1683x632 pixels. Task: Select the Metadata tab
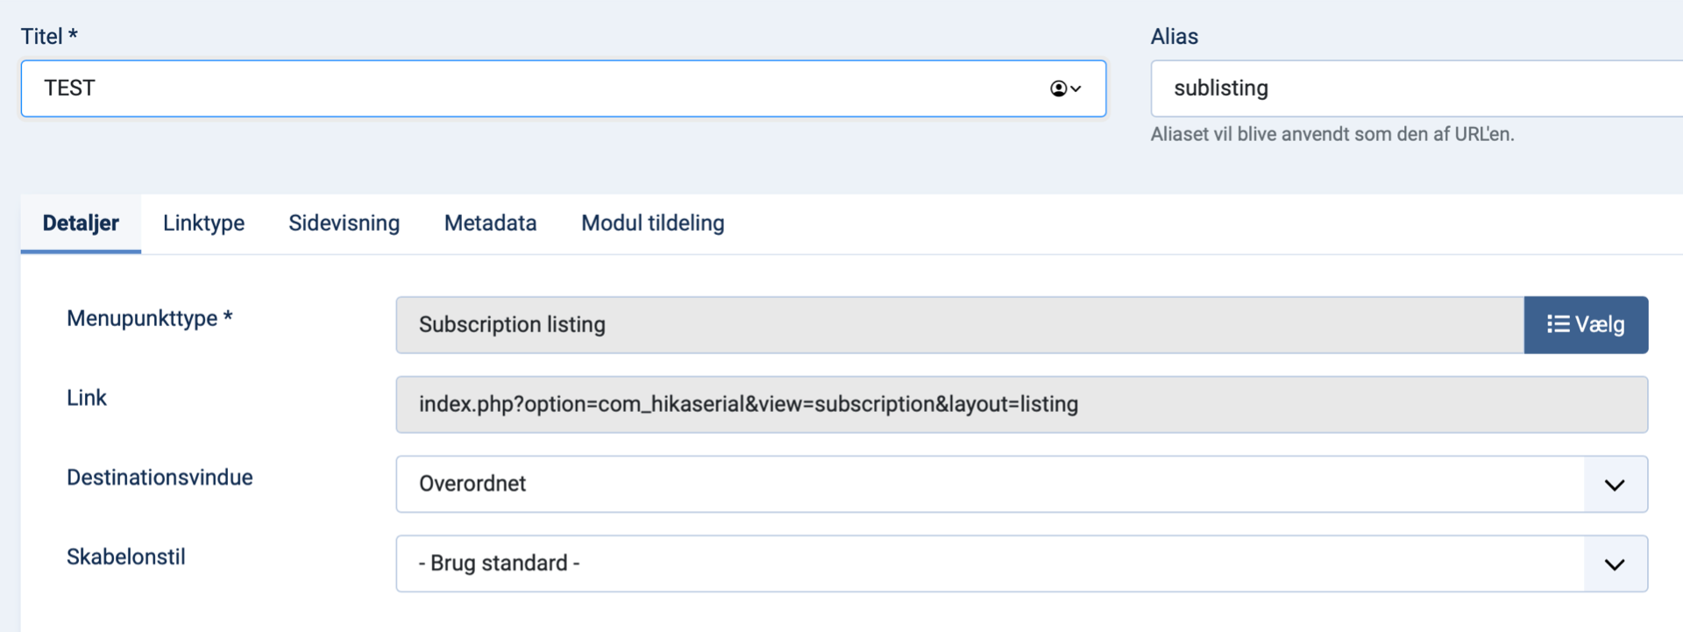490,224
